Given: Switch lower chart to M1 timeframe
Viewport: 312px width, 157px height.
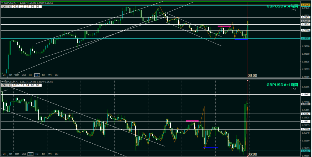Looking at the screenshot, I should [4, 154].
